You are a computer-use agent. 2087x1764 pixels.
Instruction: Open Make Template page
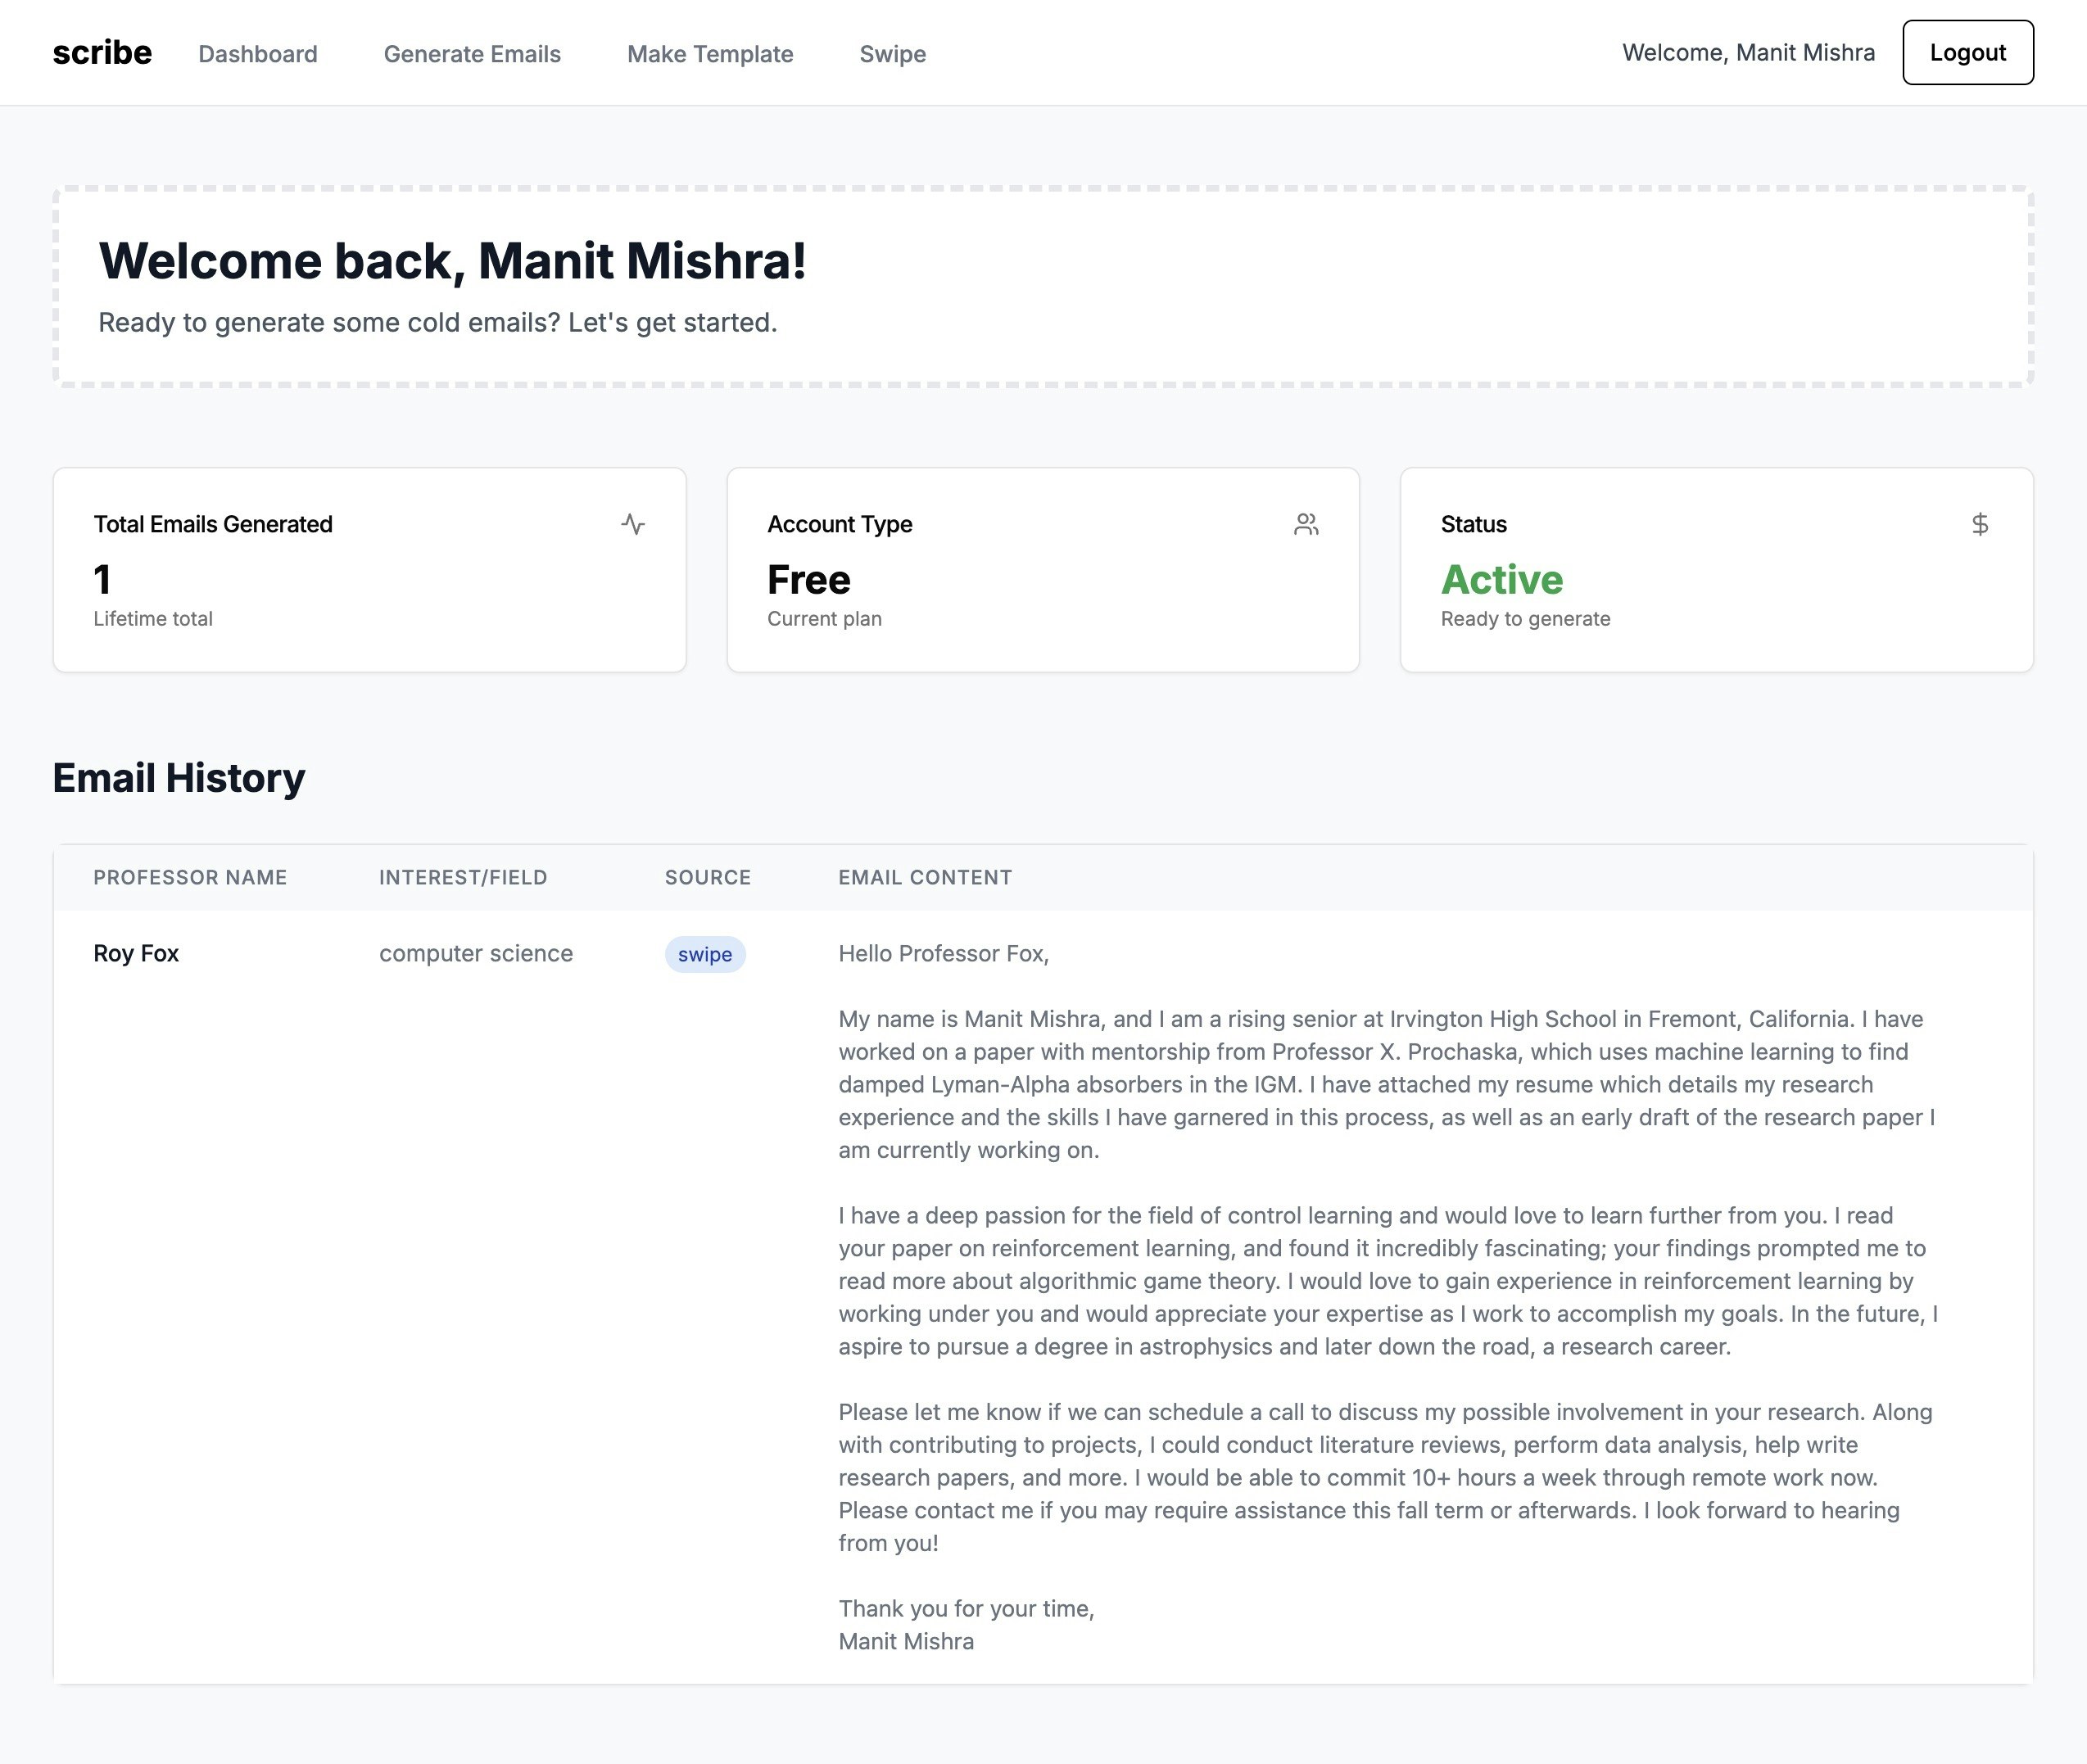pos(710,54)
